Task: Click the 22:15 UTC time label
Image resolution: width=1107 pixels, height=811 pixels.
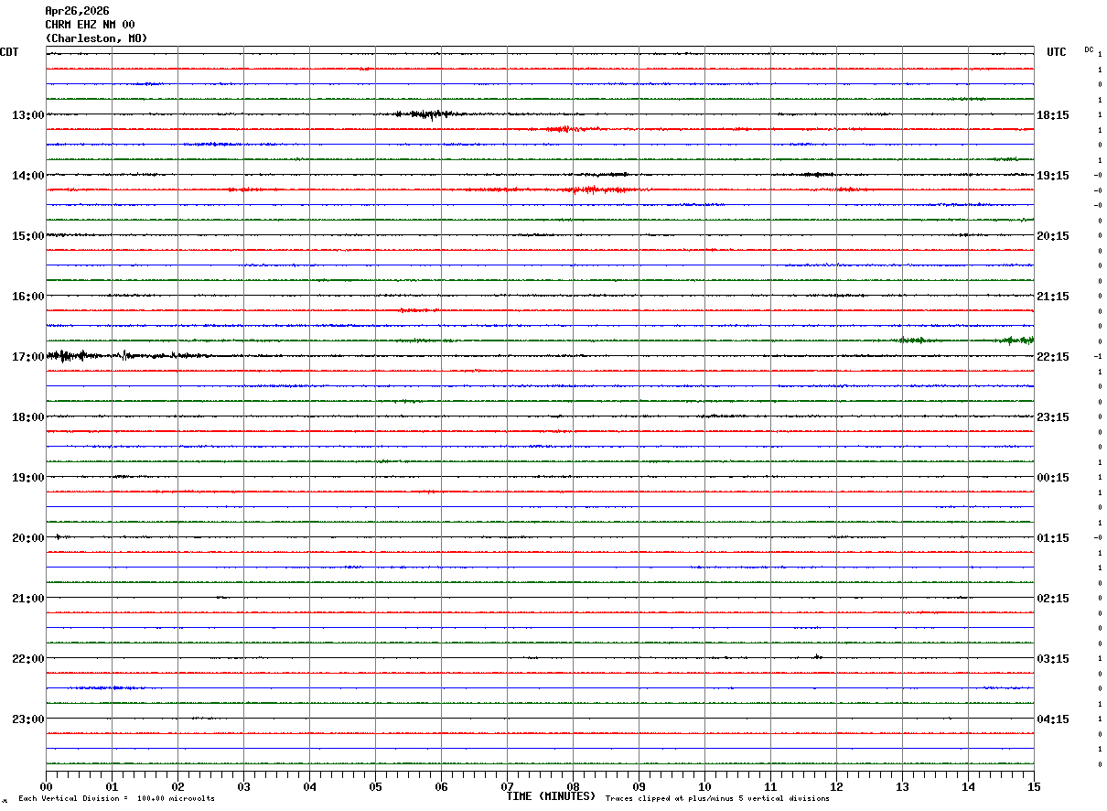Action: pyautogui.click(x=1053, y=357)
